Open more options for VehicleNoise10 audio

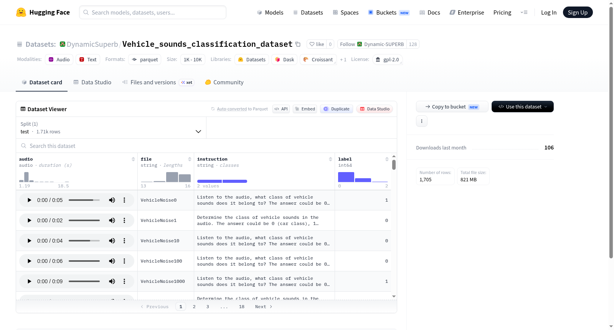coord(124,241)
